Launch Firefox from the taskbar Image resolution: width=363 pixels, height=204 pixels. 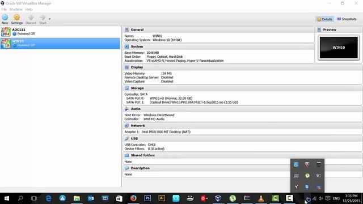tap(133, 198)
